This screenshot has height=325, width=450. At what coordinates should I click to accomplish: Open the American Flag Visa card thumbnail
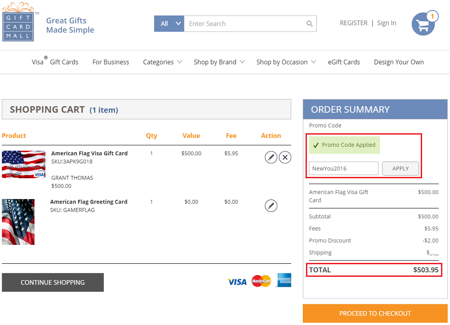[x=23, y=164]
